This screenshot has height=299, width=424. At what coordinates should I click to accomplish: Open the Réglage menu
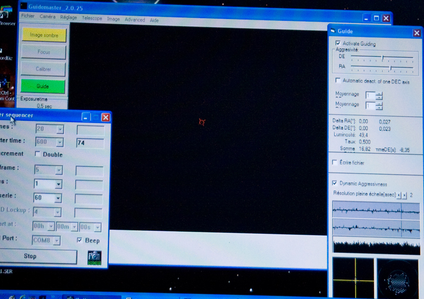[x=68, y=17]
